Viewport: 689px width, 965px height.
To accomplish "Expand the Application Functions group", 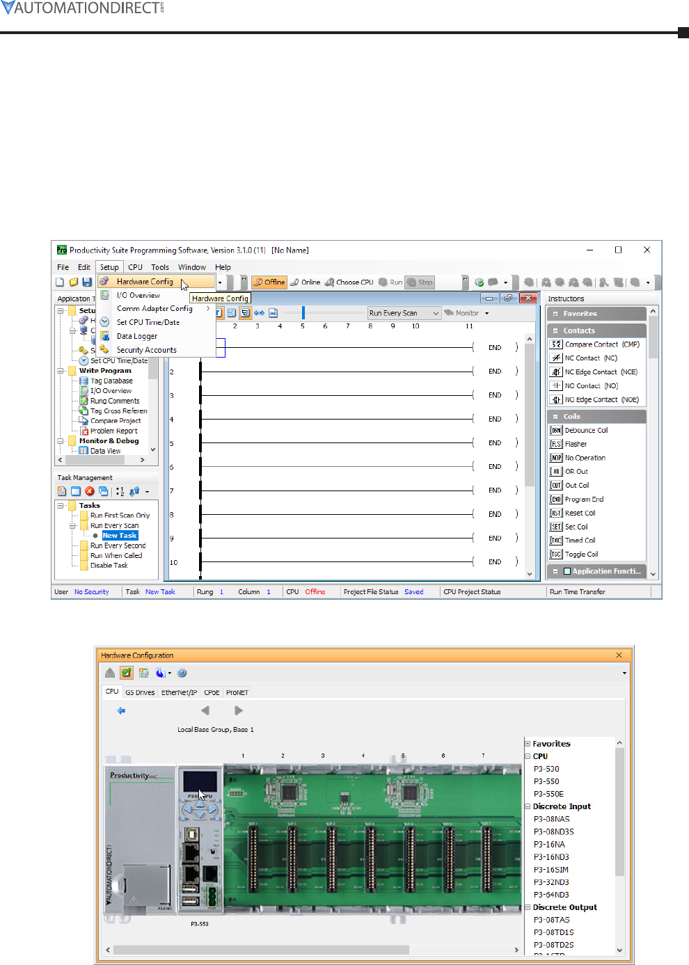I will click(x=555, y=571).
